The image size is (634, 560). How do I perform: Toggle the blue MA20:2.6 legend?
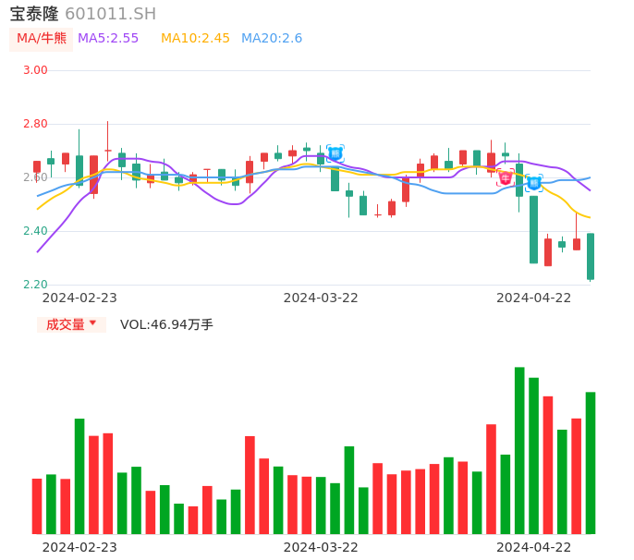click(x=272, y=39)
